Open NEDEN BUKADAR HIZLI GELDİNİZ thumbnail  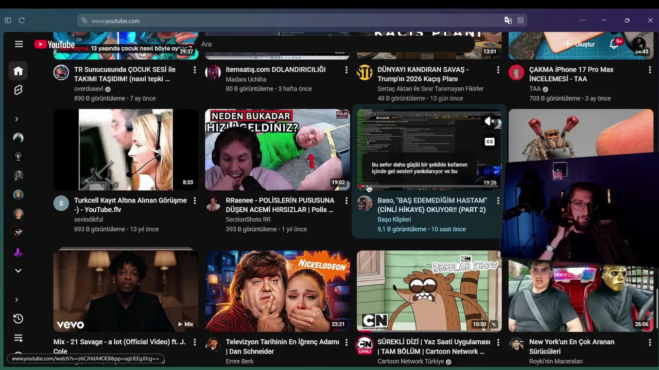(278, 150)
